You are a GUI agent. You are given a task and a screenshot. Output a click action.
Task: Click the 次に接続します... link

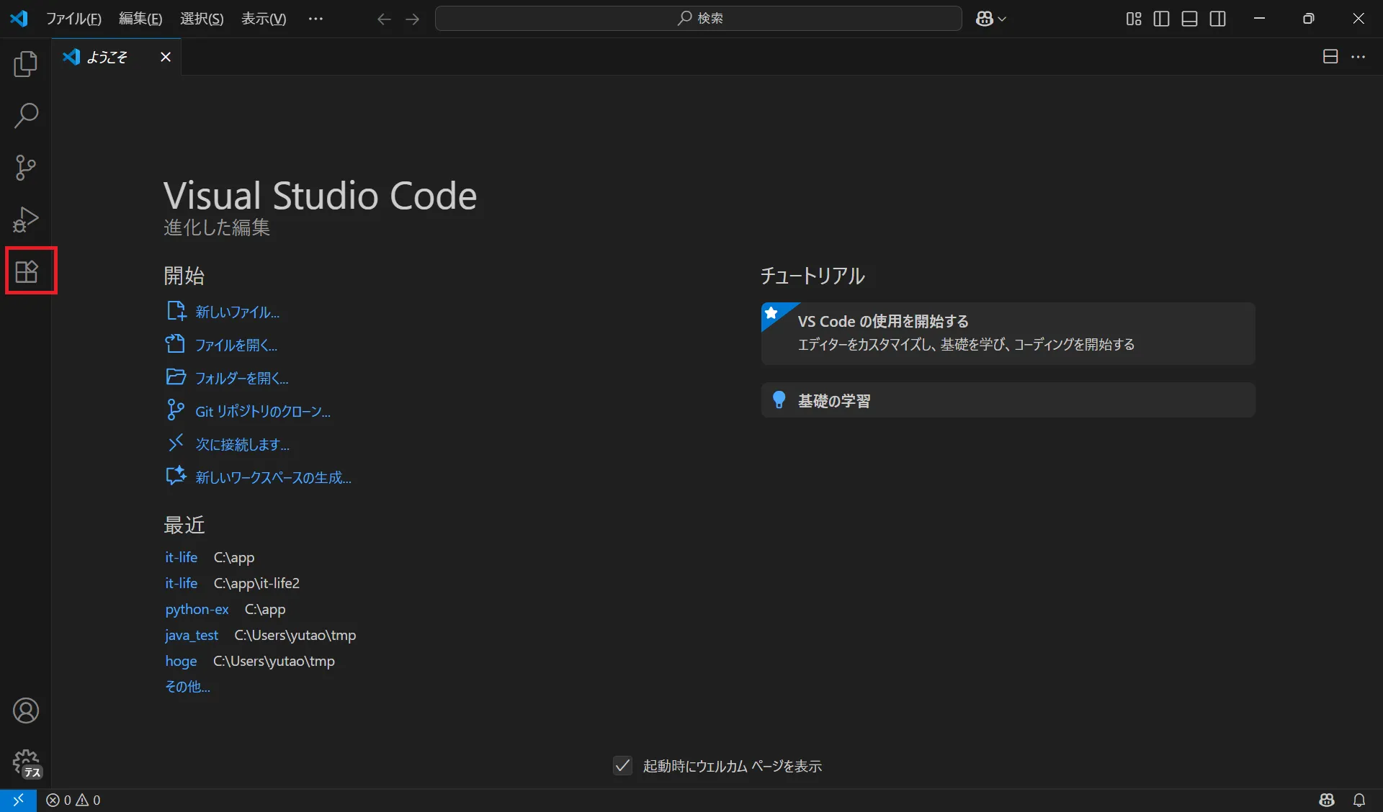click(x=243, y=444)
